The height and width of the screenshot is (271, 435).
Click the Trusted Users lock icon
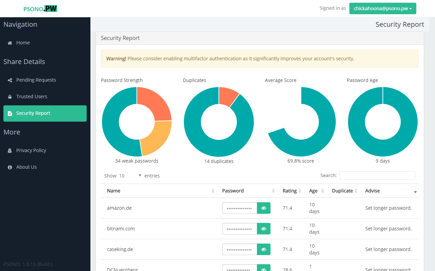point(10,97)
